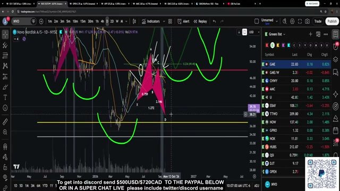340x191 pixels.
Task: Expand the timeframe interval dropdown arrow
Action: [126, 21]
